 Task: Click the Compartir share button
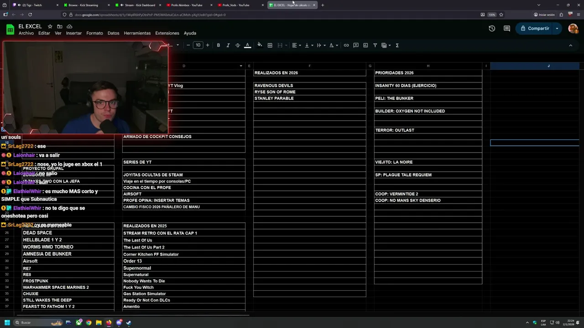point(534,28)
